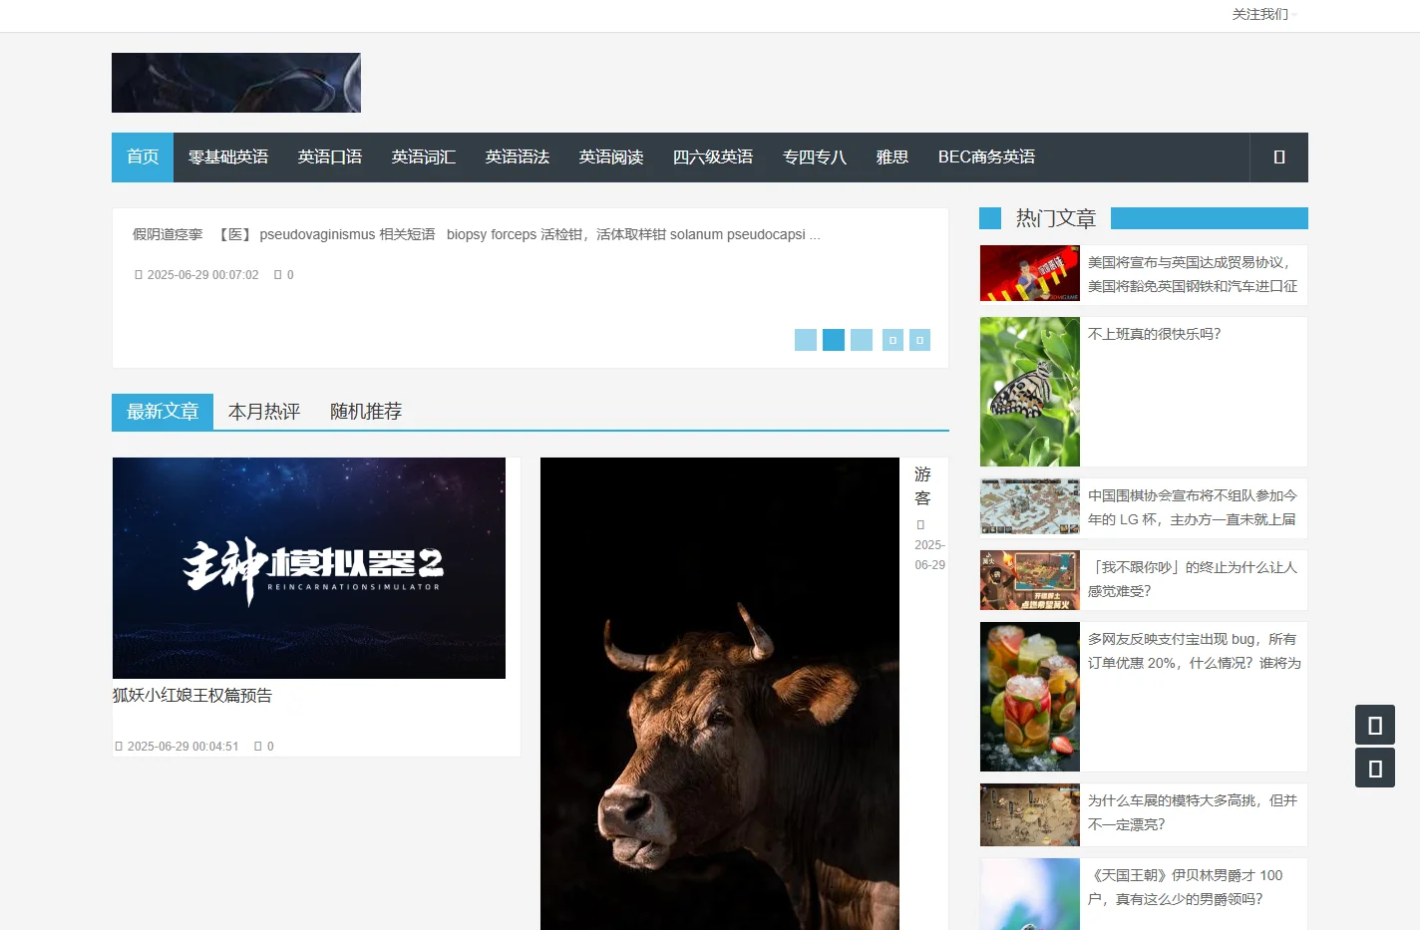
Task: Click the slider previous arrow button
Action: 892,340
